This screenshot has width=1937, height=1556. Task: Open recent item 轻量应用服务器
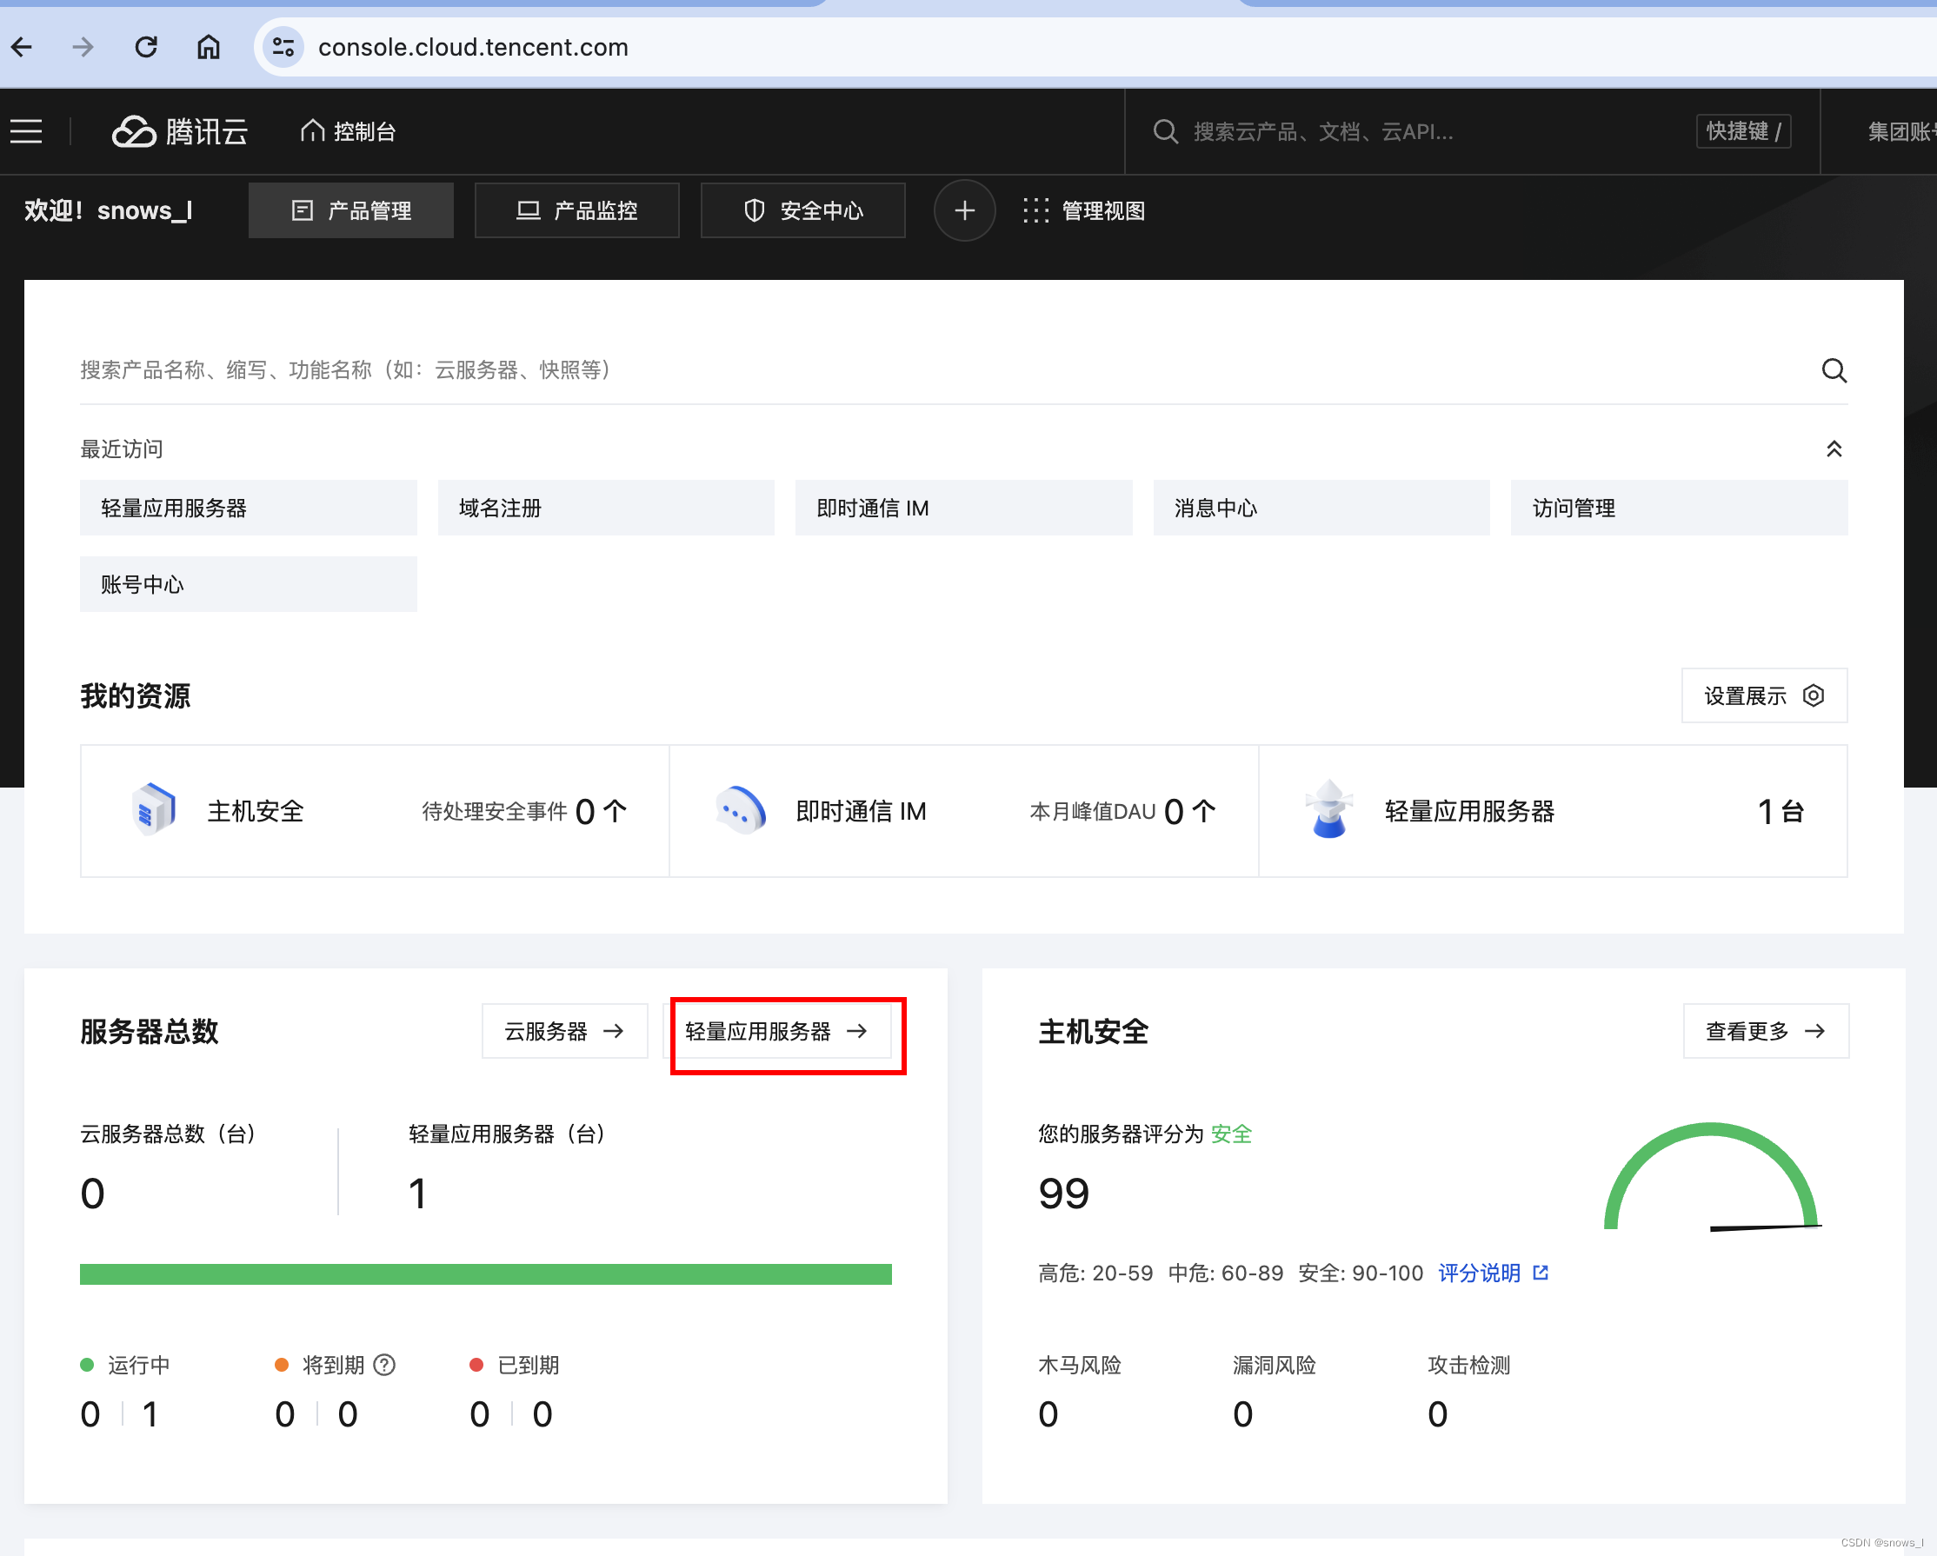[x=249, y=508]
